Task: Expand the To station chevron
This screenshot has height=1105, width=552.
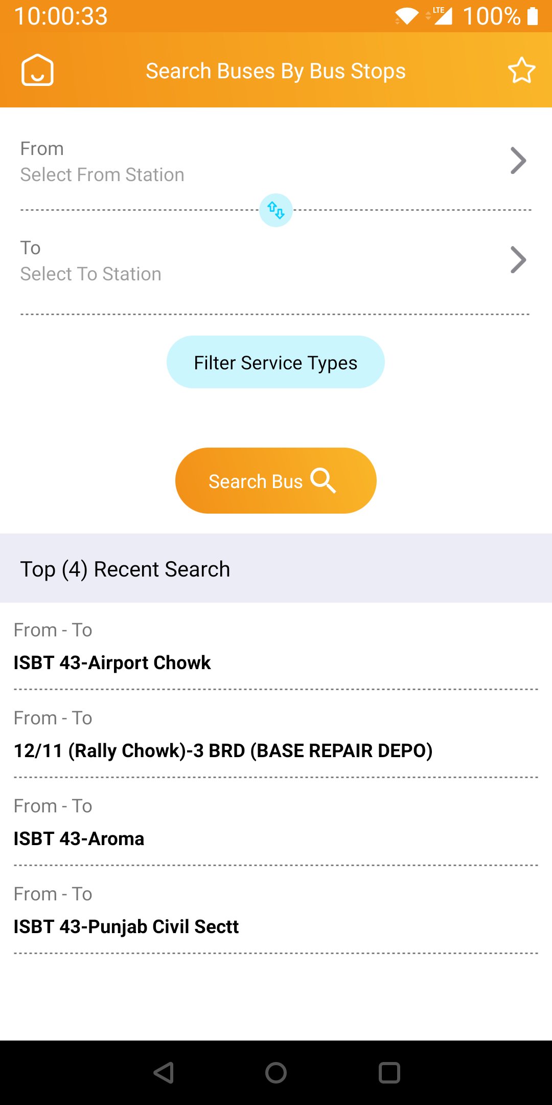Action: point(518,260)
